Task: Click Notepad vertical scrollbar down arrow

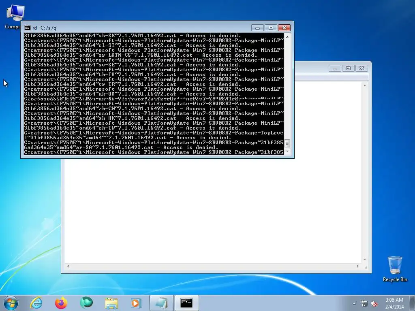Action: tap(365, 260)
